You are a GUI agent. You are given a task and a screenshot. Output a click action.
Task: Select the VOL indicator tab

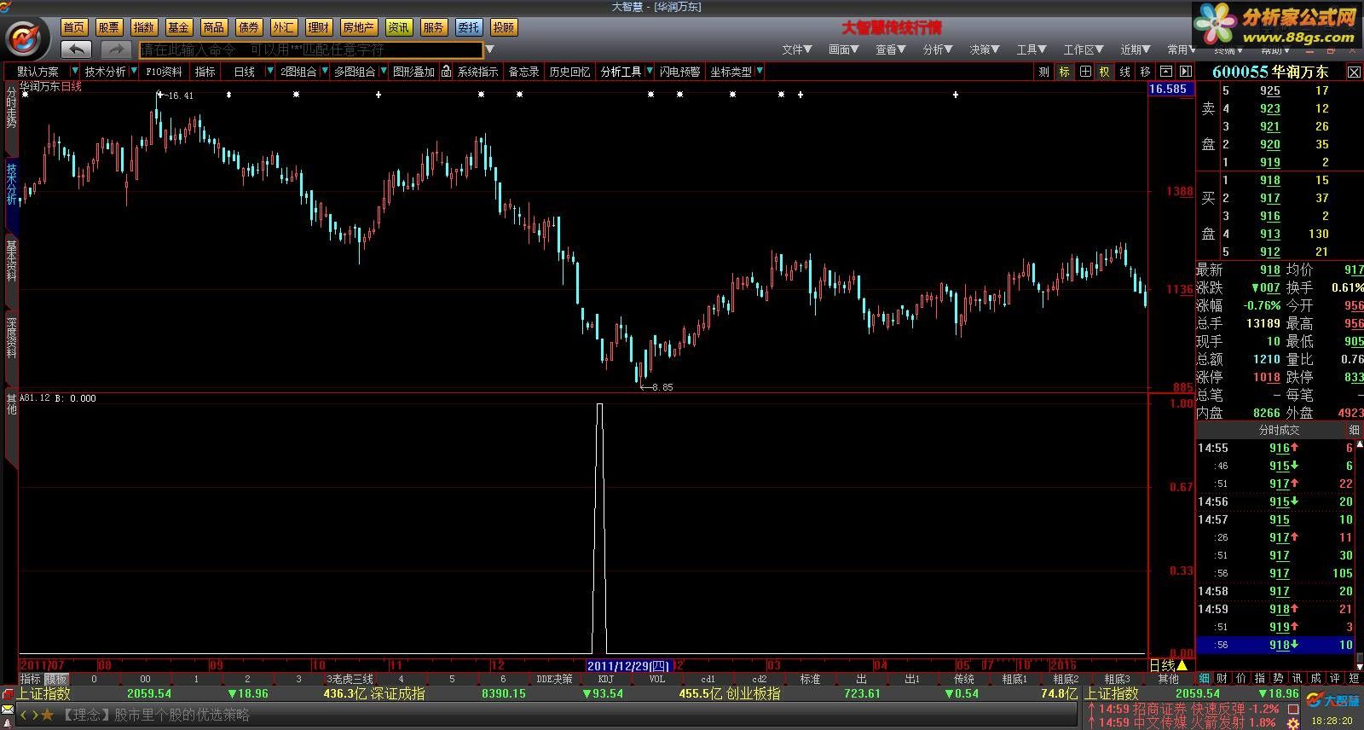pyautogui.click(x=657, y=679)
